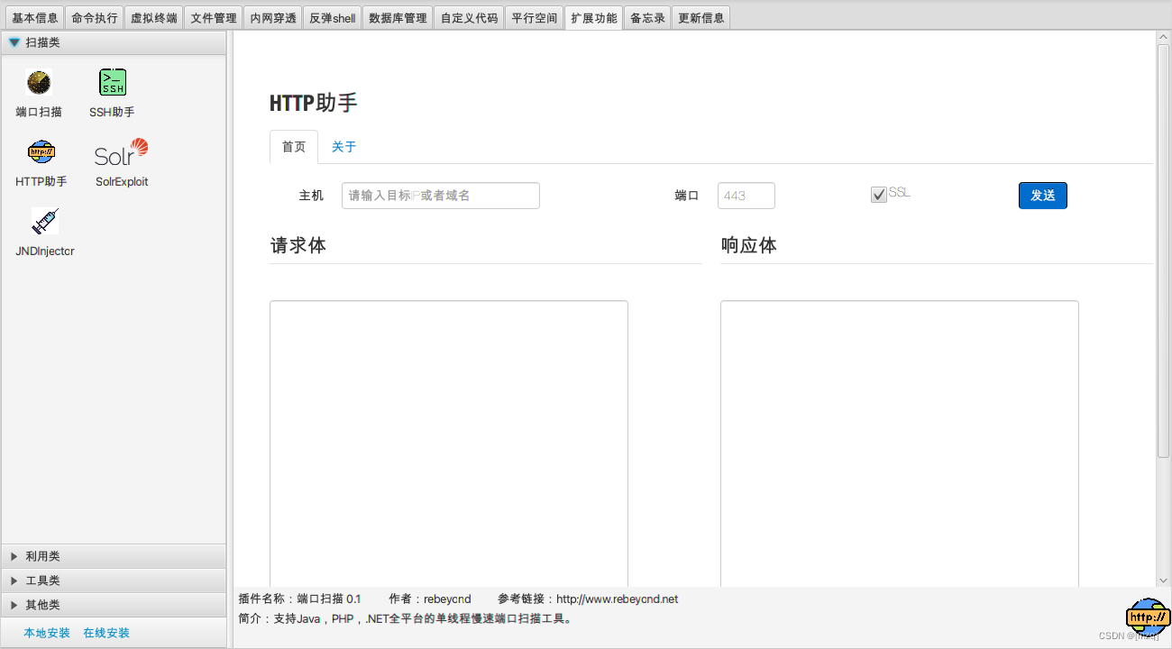
Task: Click the http:// globe icon at bottom right
Action: 1148,617
